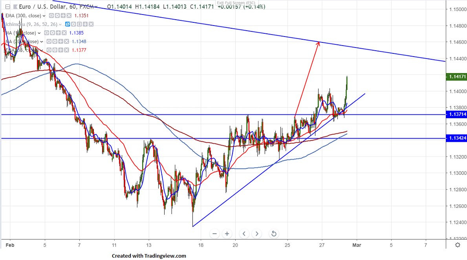Remove the Ichimoku indicator with X
This screenshot has width=467, height=260.
[x=91, y=24]
